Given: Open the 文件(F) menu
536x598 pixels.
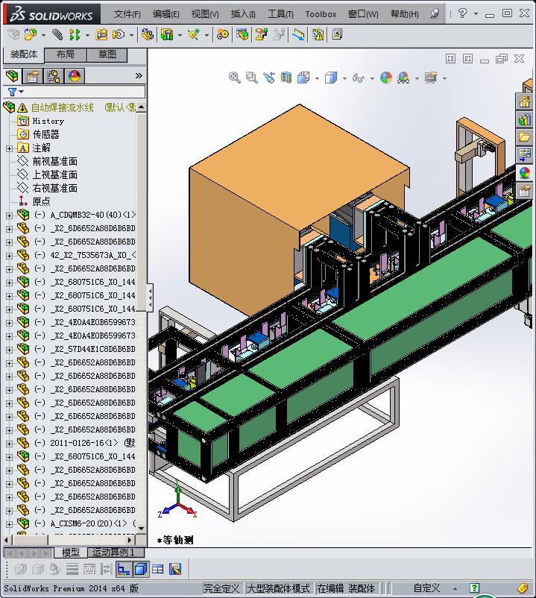Looking at the screenshot, I should pyautogui.click(x=127, y=14).
